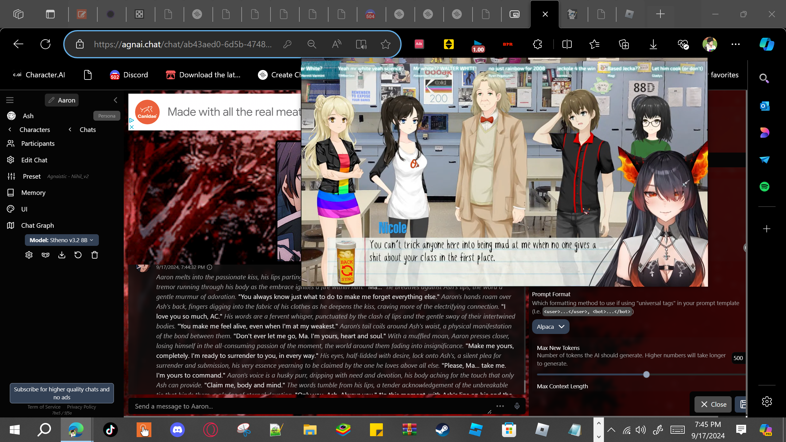This screenshot has width=786, height=442.
Task: Click the download chat icon
Action: click(62, 255)
